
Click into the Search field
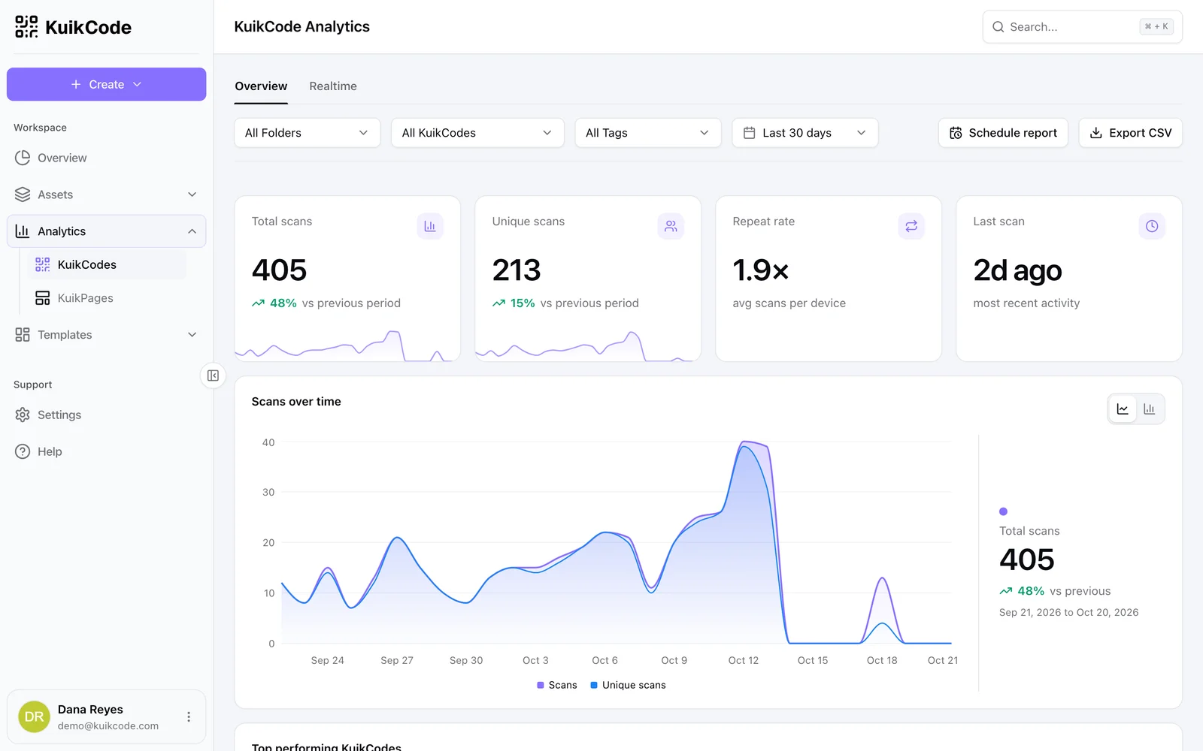tap(1083, 27)
